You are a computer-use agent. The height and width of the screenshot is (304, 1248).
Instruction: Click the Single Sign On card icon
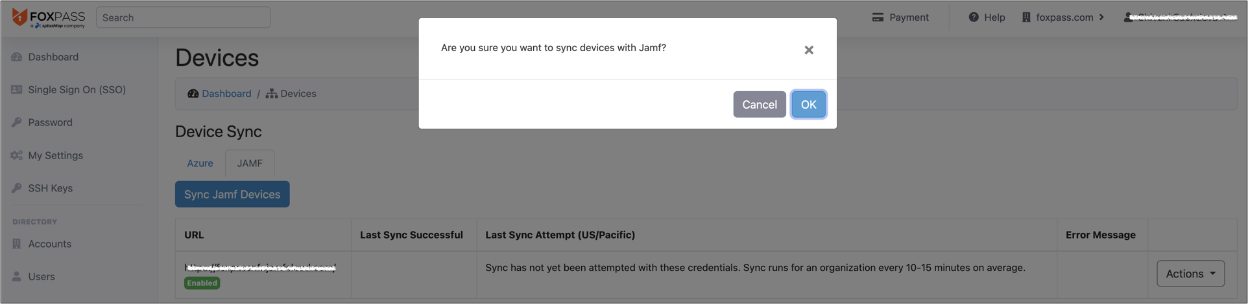click(17, 90)
